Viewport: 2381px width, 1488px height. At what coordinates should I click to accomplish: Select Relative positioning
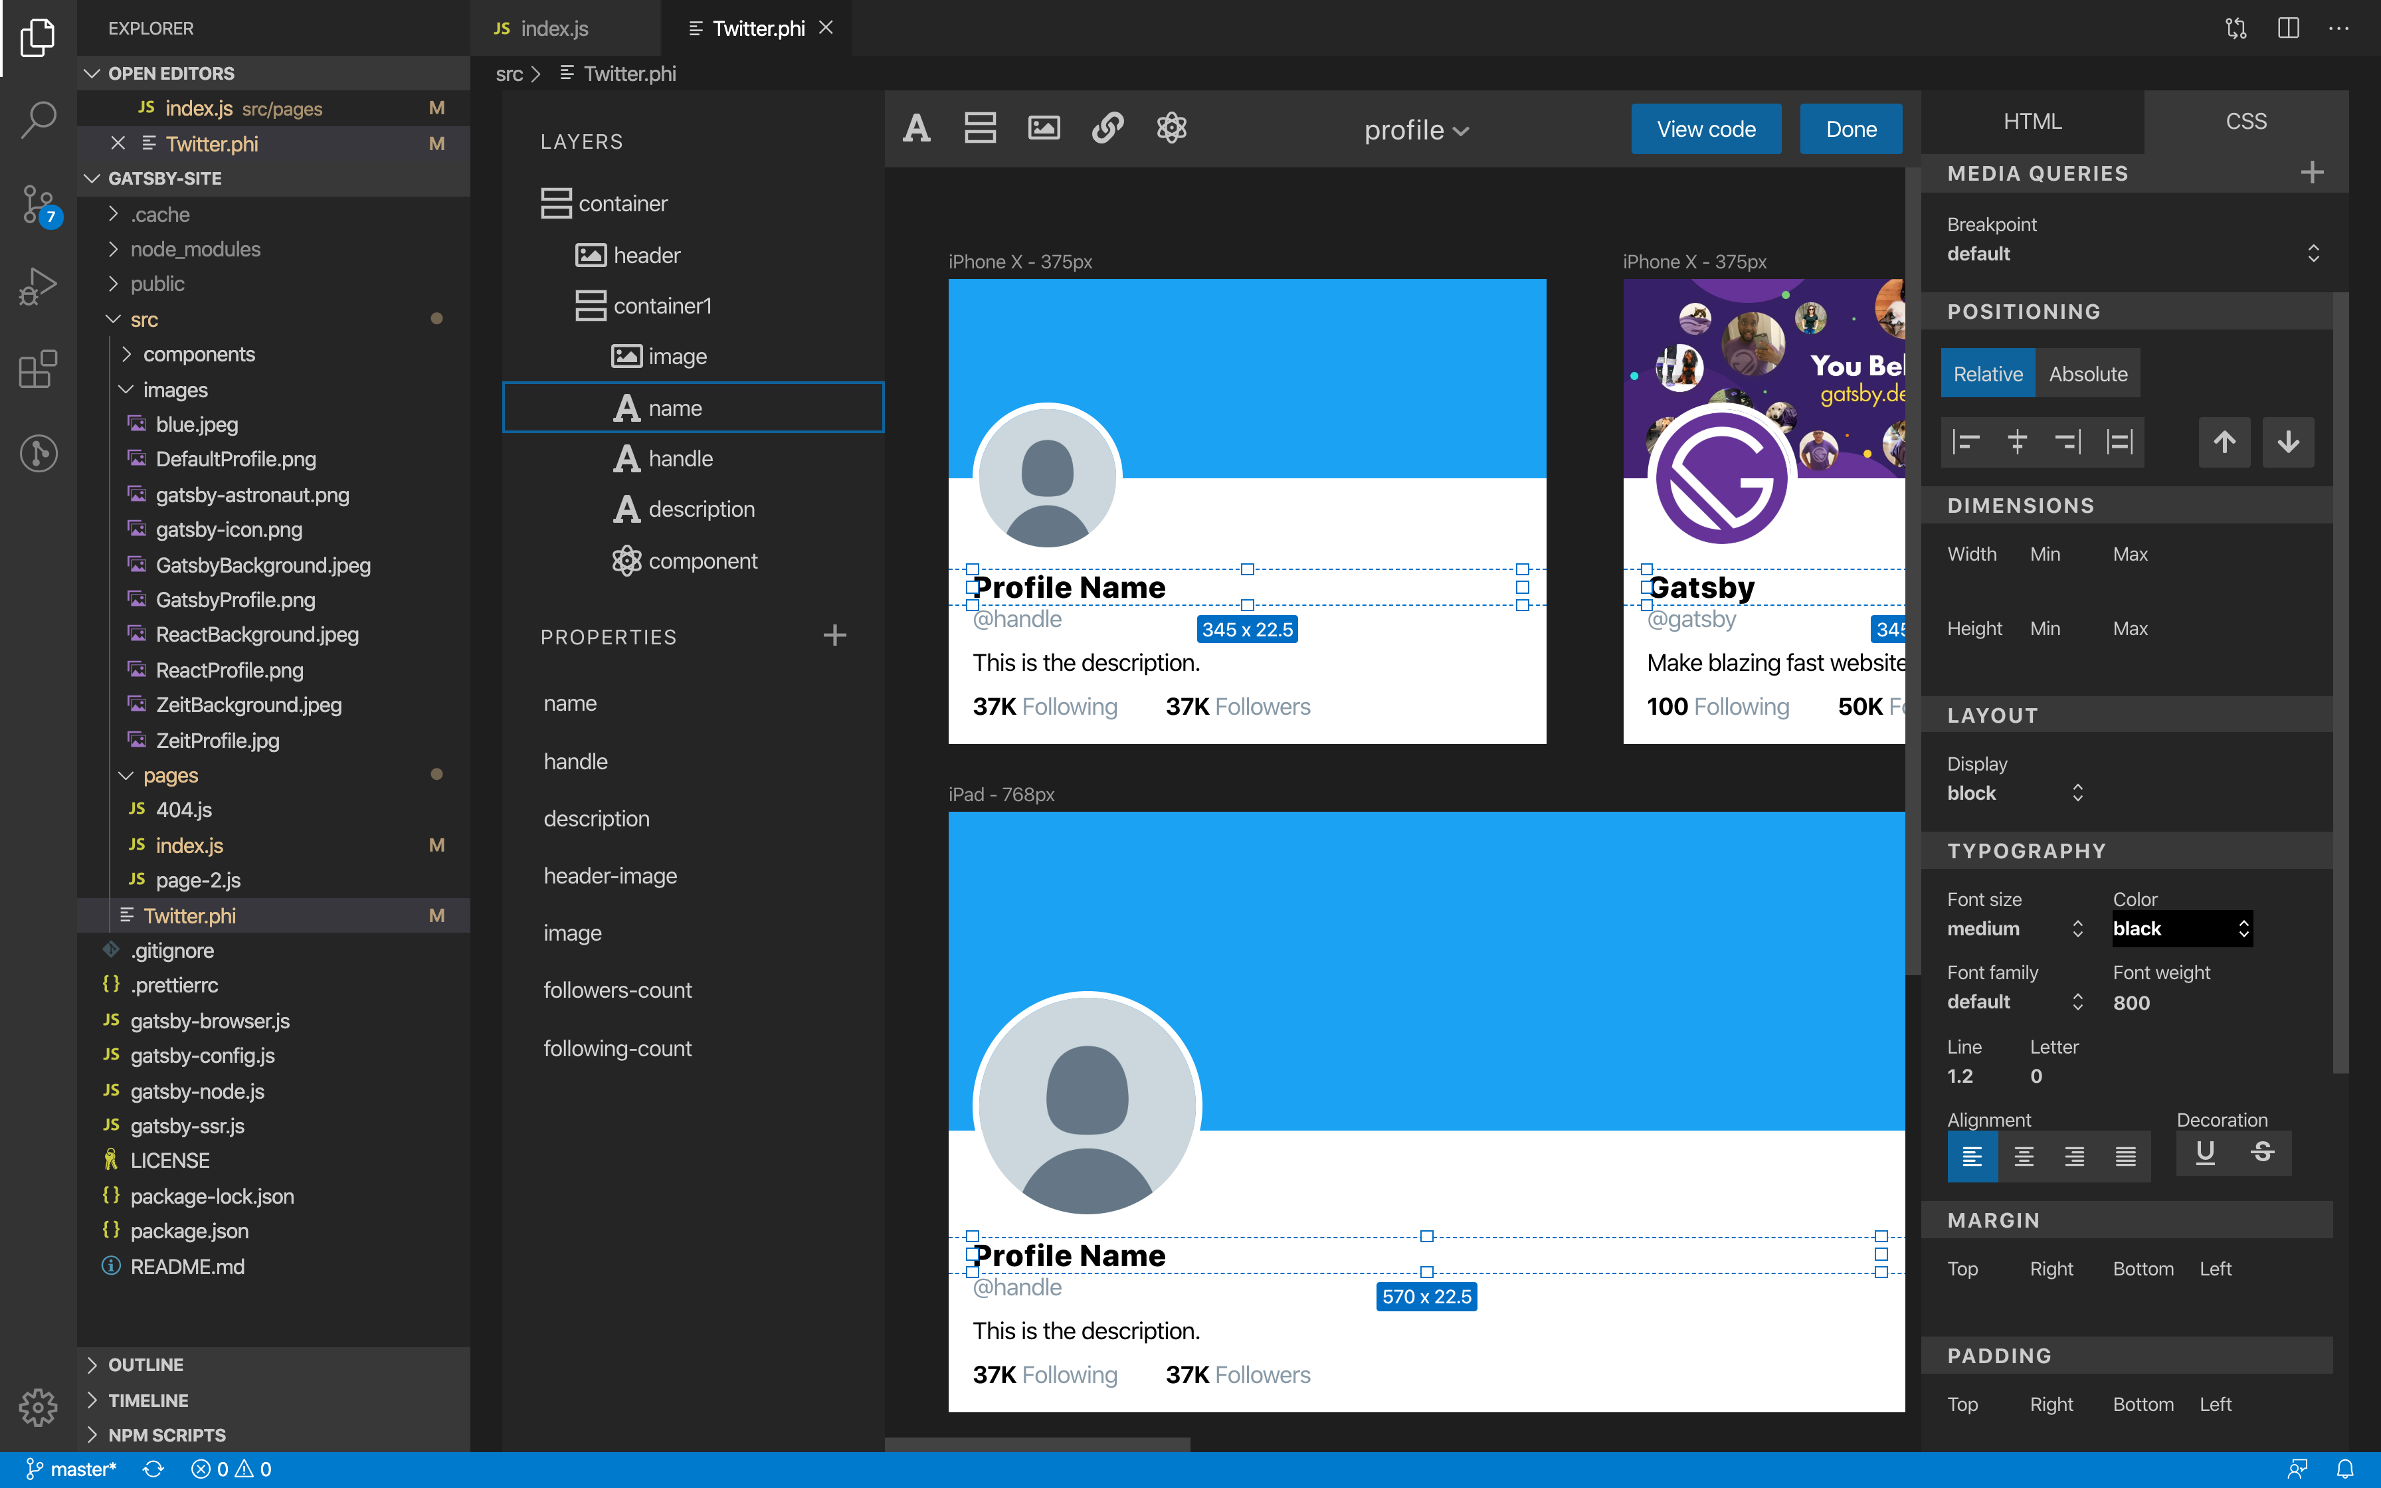click(x=1988, y=374)
